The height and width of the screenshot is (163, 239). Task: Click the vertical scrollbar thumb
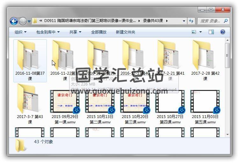click(x=228, y=56)
